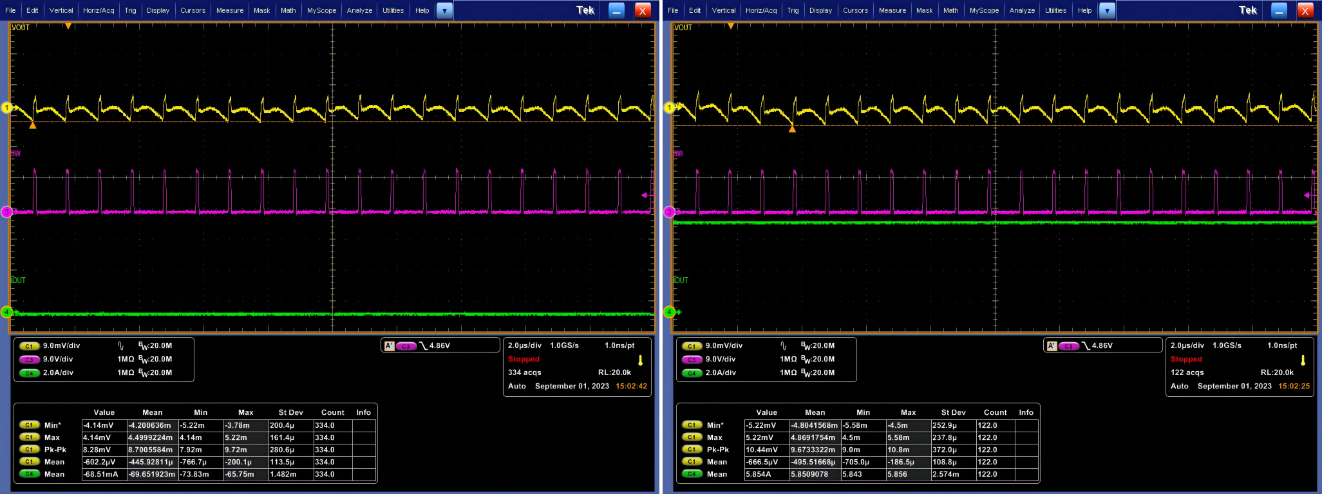The height and width of the screenshot is (494, 1322).
Task: Open the Analyze menu on the right scope
Action: coord(1022,10)
